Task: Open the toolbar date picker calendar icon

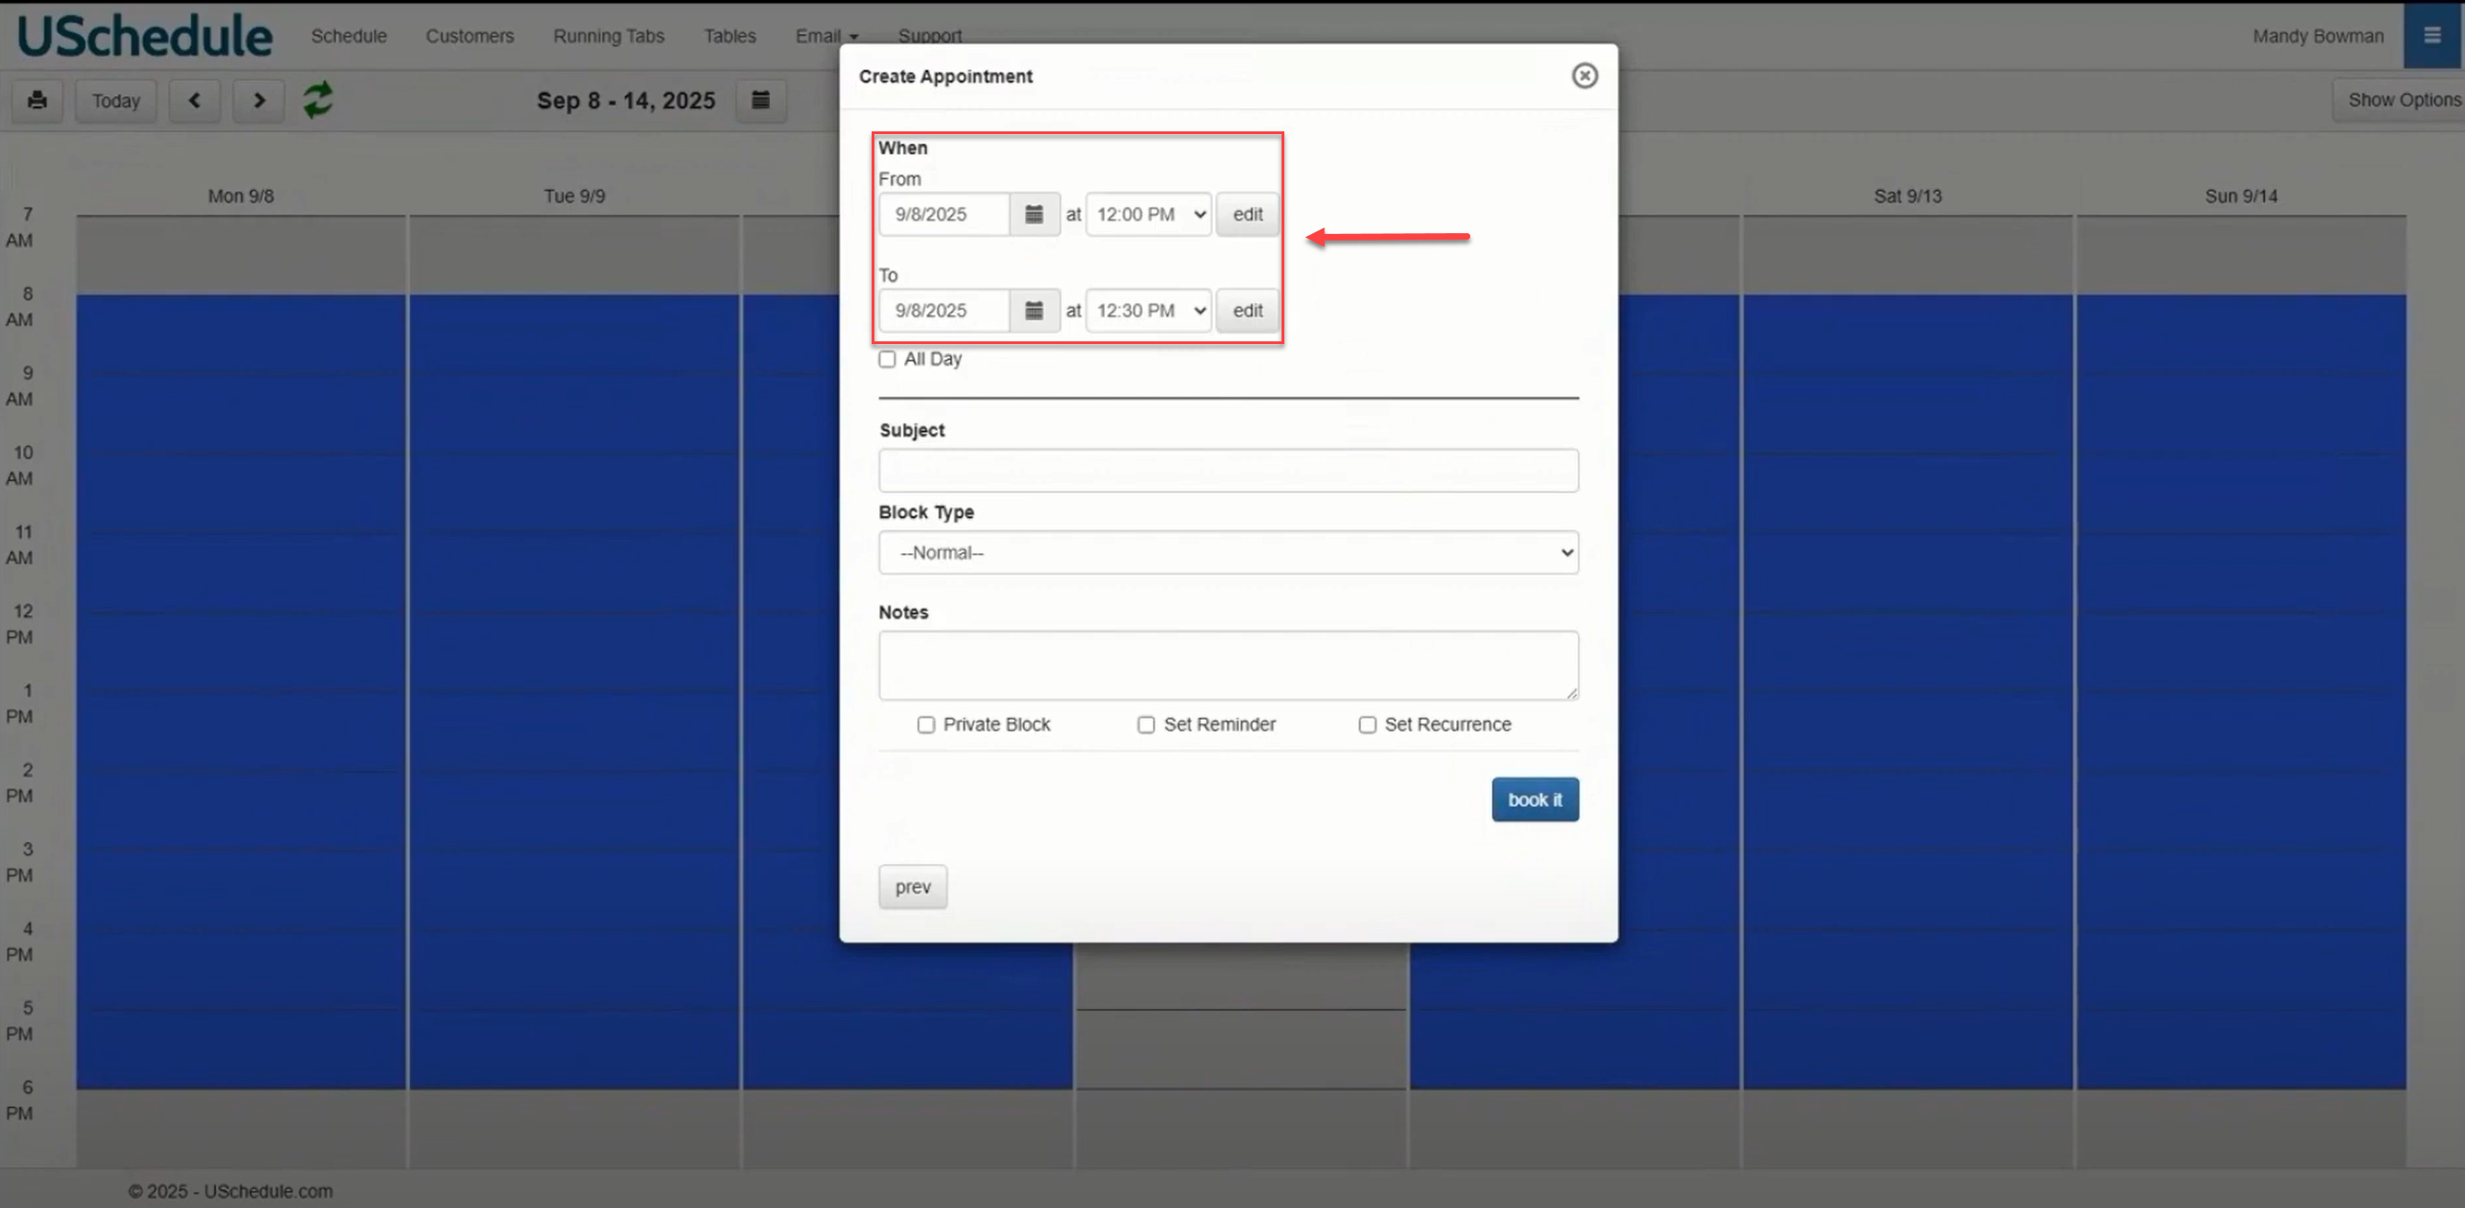Action: click(x=761, y=101)
